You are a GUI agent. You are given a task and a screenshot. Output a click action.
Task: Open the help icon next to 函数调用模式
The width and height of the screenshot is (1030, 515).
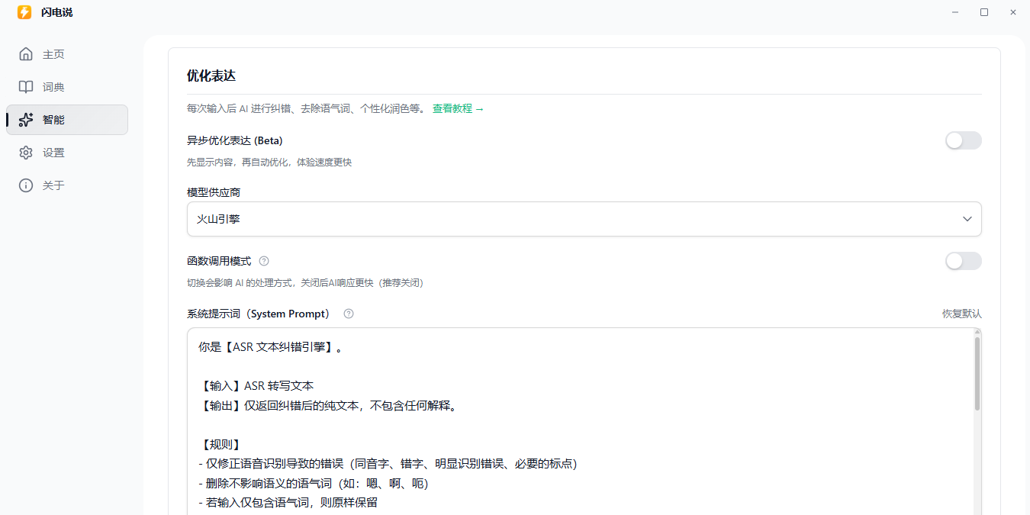point(263,260)
